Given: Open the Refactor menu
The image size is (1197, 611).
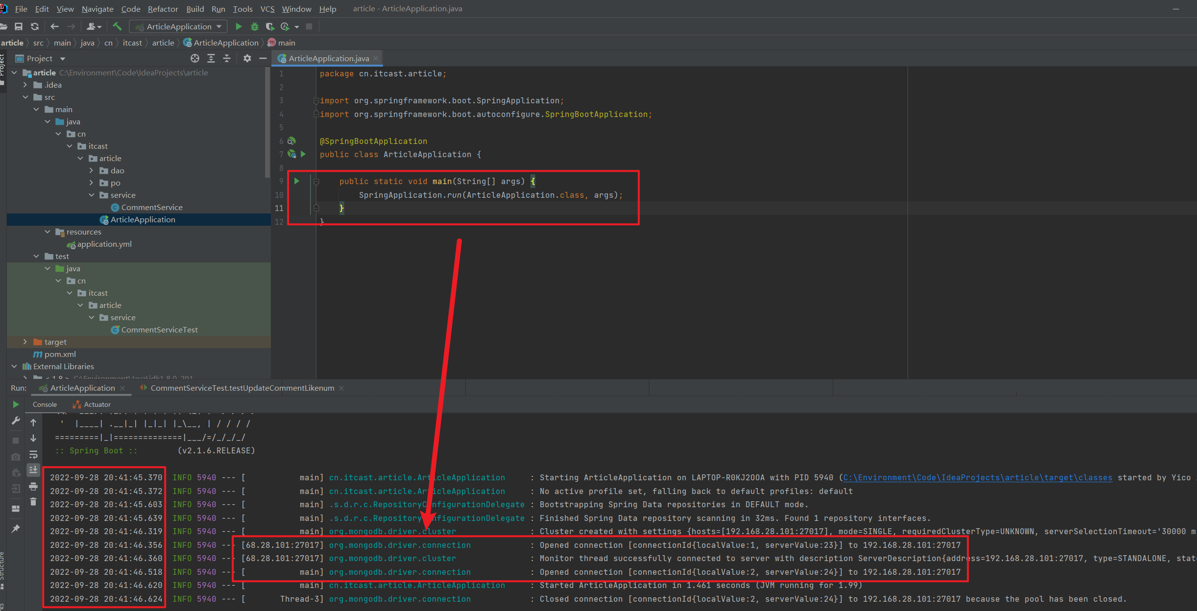Looking at the screenshot, I should click(163, 9).
